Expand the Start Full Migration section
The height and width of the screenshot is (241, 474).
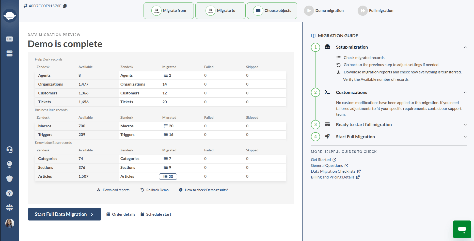[x=465, y=137]
